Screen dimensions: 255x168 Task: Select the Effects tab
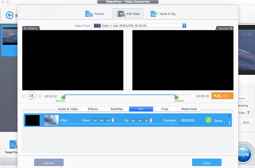(93, 109)
